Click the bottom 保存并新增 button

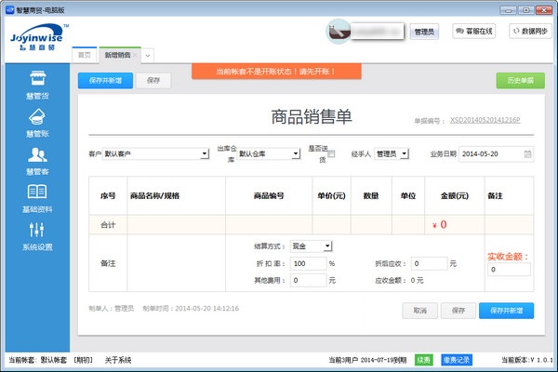[x=507, y=311]
